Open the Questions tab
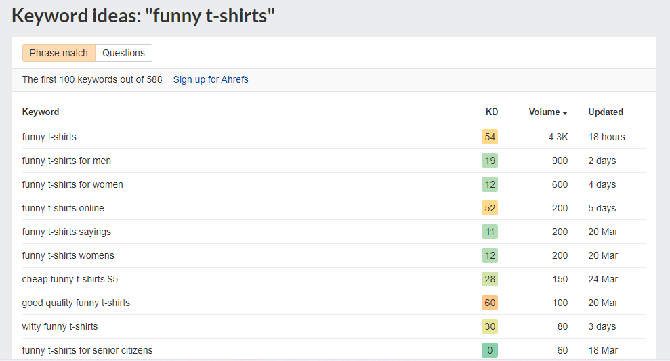This screenshot has width=670, height=361. 123,53
